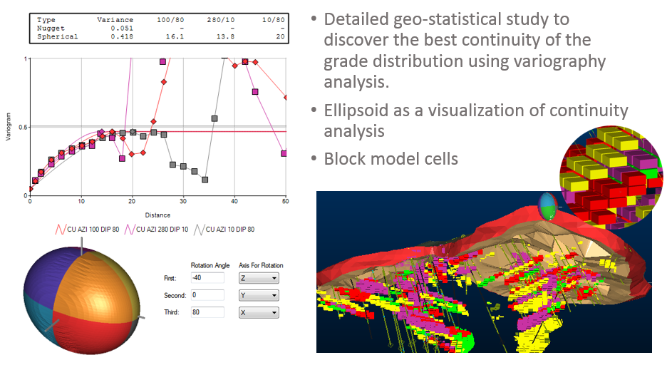Screen dimensions: 672x365
Task: Select the CU AZI 280 DIP 10 legend label
Action: tap(162, 230)
